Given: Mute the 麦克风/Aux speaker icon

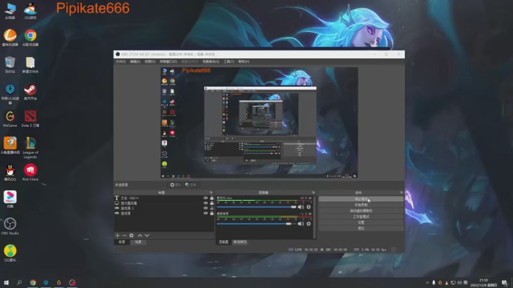Looking at the screenshot, I should point(301,207).
